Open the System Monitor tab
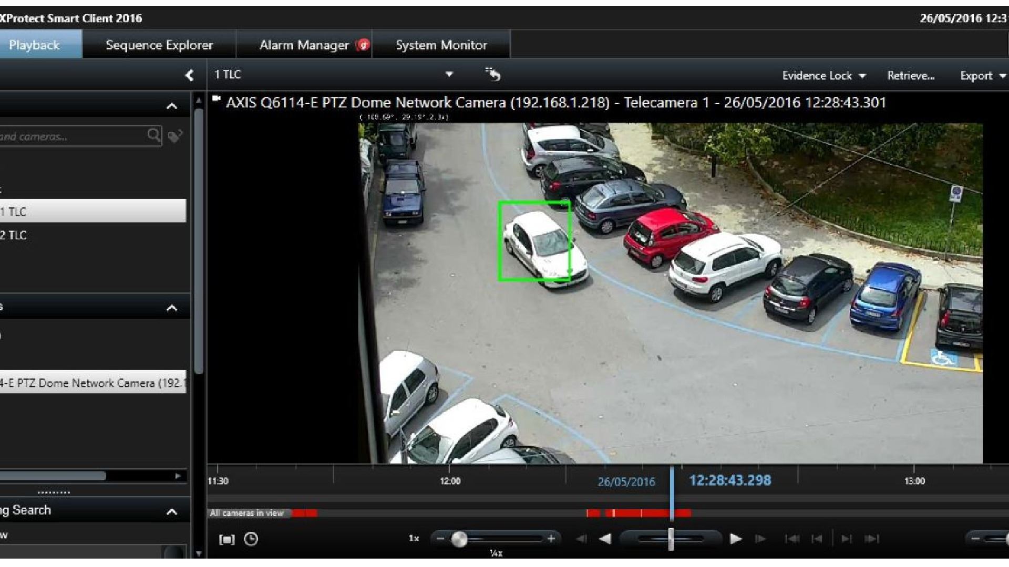Image resolution: width=1009 pixels, height=567 pixels. tap(441, 45)
